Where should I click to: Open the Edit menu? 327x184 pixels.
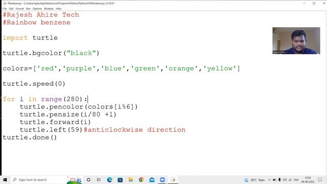[x=11, y=9]
